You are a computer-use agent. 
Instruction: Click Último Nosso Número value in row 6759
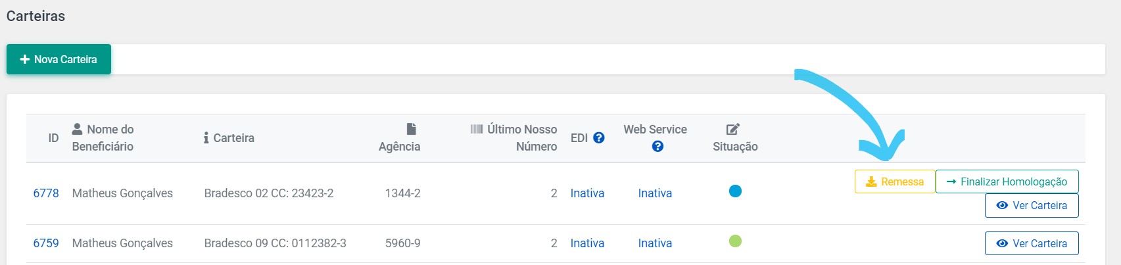pos(554,243)
